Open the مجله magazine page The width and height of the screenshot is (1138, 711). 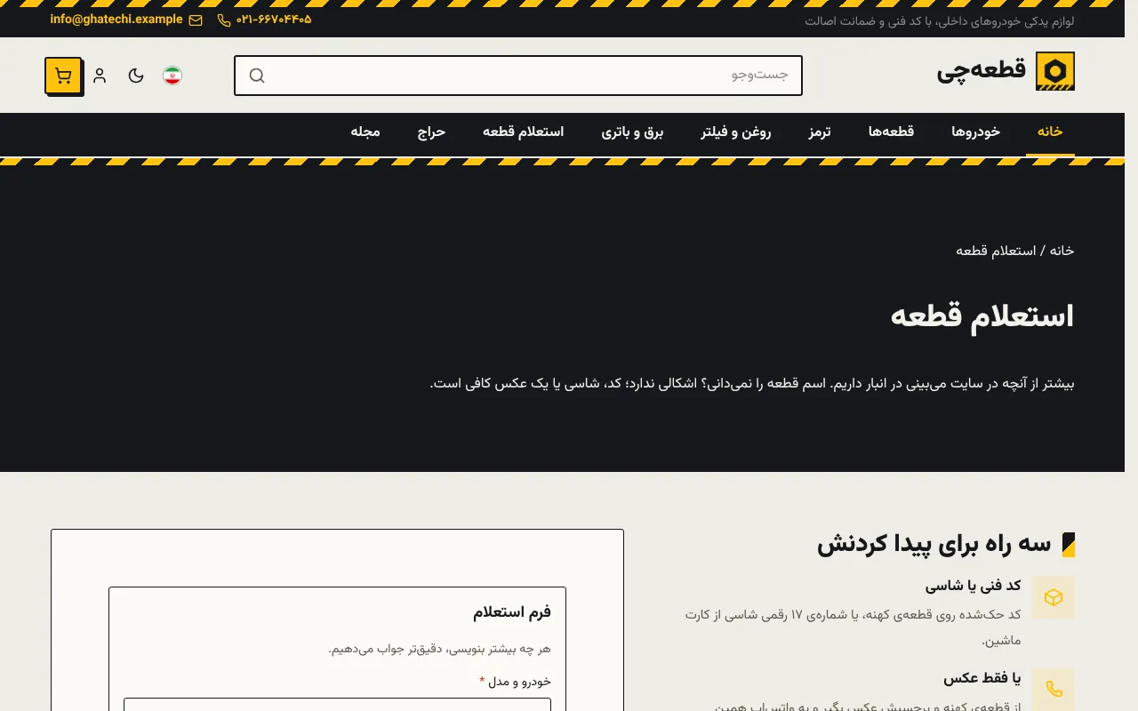[x=365, y=132]
